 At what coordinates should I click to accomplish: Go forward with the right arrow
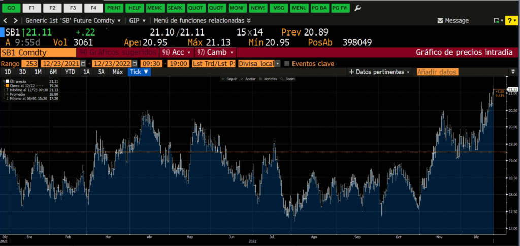click(15, 20)
